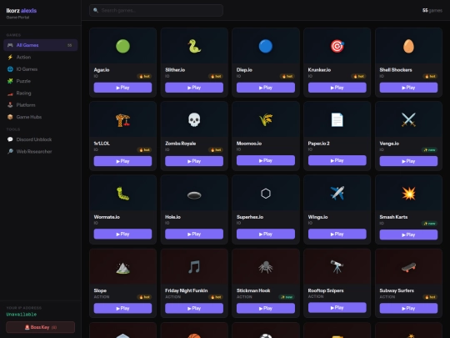Focus the Search games input field
450x338 pixels.
click(x=156, y=10)
